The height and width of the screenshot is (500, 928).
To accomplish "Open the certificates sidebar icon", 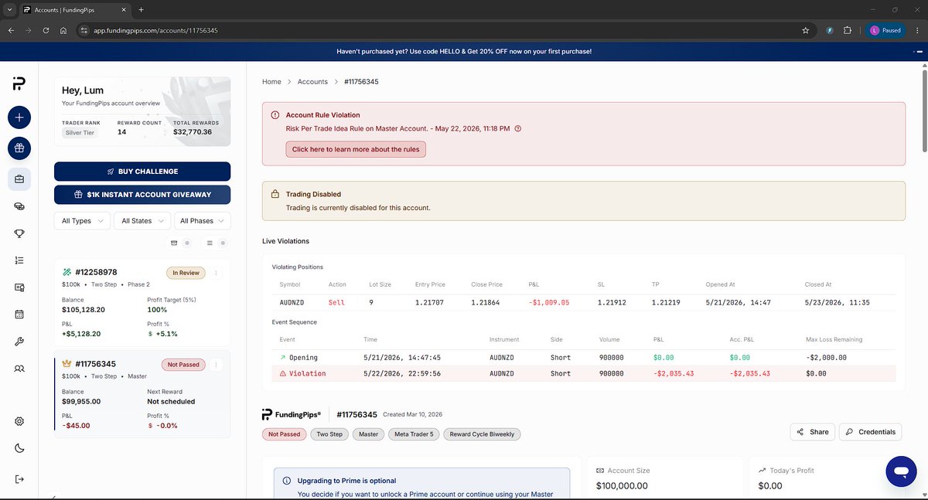I will pyautogui.click(x=19, y=287).
